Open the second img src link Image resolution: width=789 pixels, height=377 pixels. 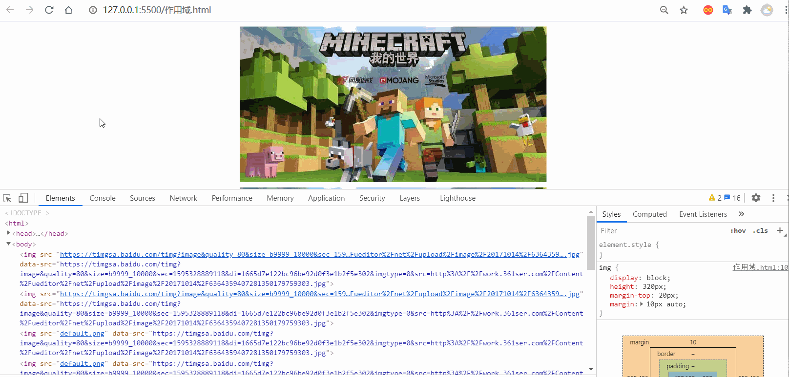tap(319, 294)
